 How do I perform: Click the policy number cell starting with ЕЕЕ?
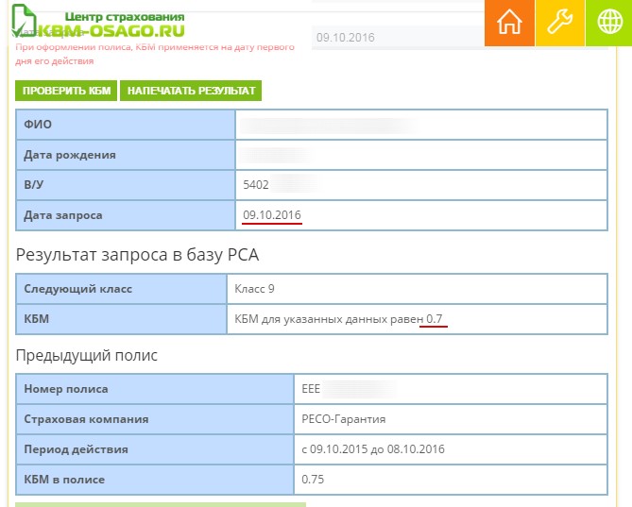451,389
